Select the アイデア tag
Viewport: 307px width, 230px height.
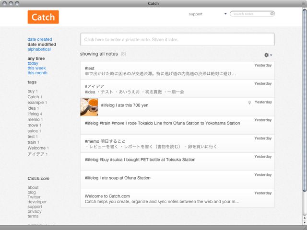point(37,154)
